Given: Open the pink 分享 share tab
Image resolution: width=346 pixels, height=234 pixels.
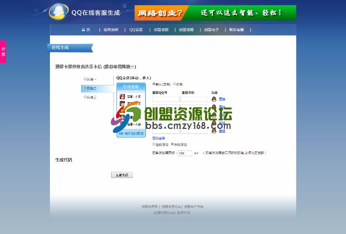Looking at the screenshot, I should click(3, 52).
